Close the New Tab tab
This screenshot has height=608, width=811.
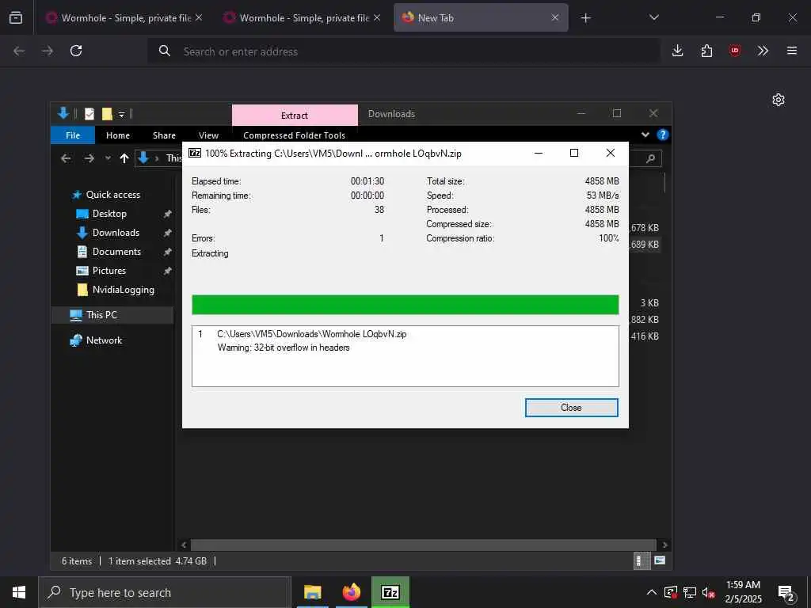coord(555,17)
